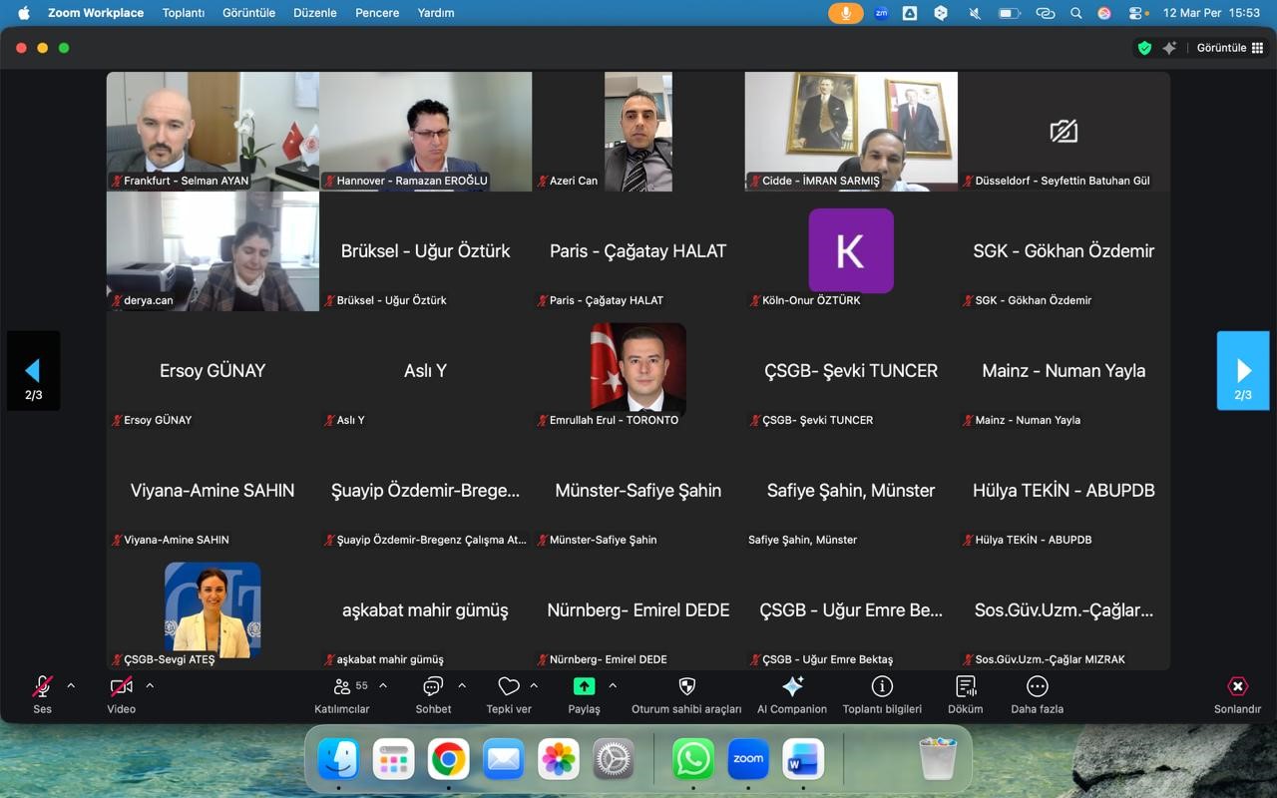Open the Toplantı menu in menu bar
This screenshot has width=1277, height=798.
tap(184, 13)
